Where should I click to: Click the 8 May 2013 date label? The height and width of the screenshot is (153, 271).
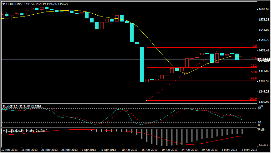tap(249, 150)
